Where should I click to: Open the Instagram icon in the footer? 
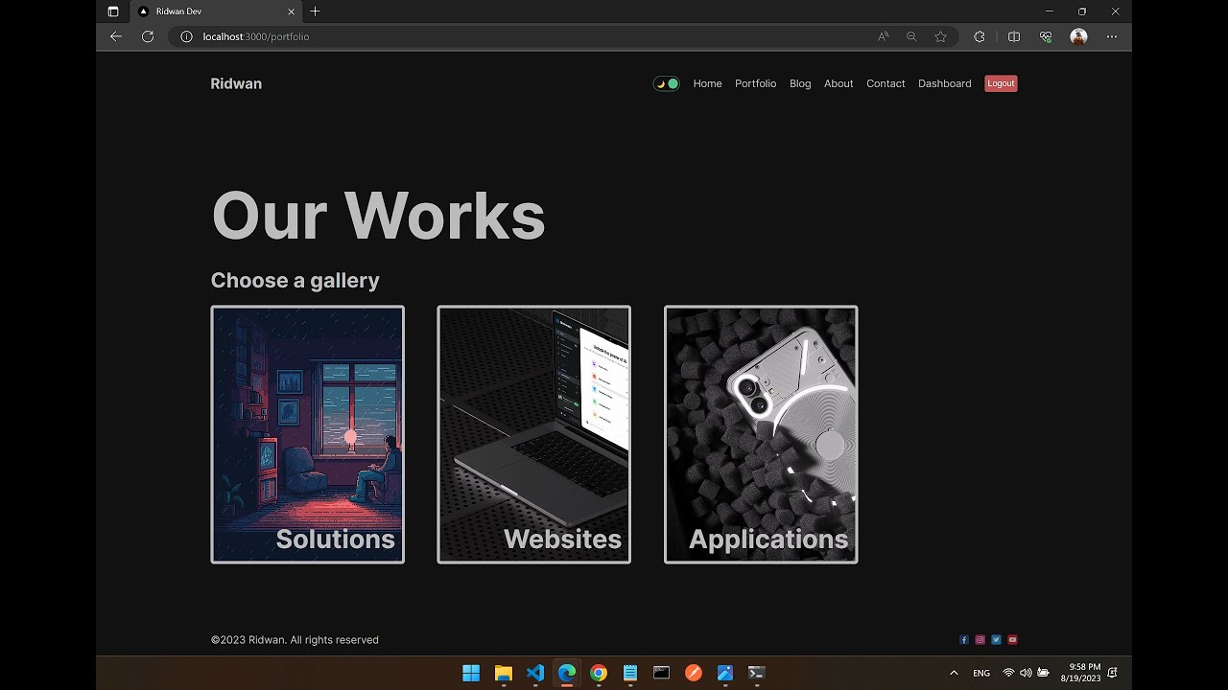point(980,640)
